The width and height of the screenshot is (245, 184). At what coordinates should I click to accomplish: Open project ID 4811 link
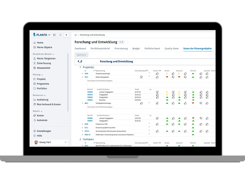tap(86, 103)
